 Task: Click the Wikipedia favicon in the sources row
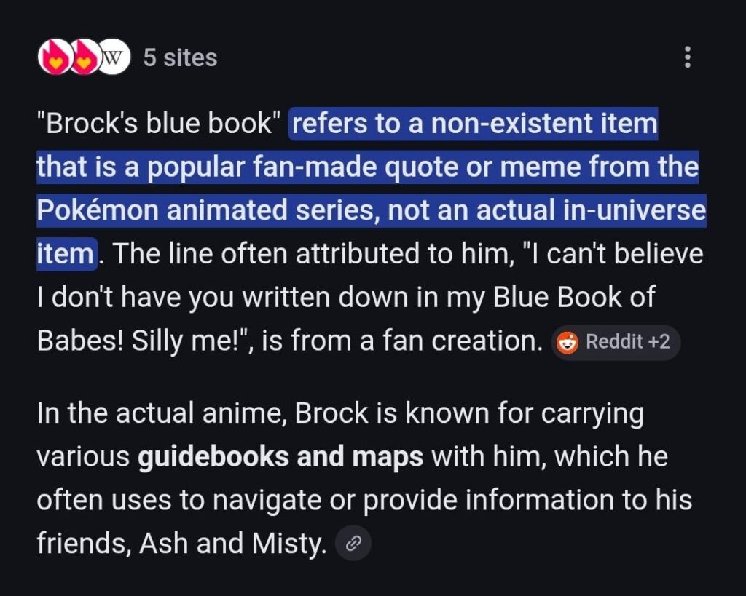click(113, 57)
